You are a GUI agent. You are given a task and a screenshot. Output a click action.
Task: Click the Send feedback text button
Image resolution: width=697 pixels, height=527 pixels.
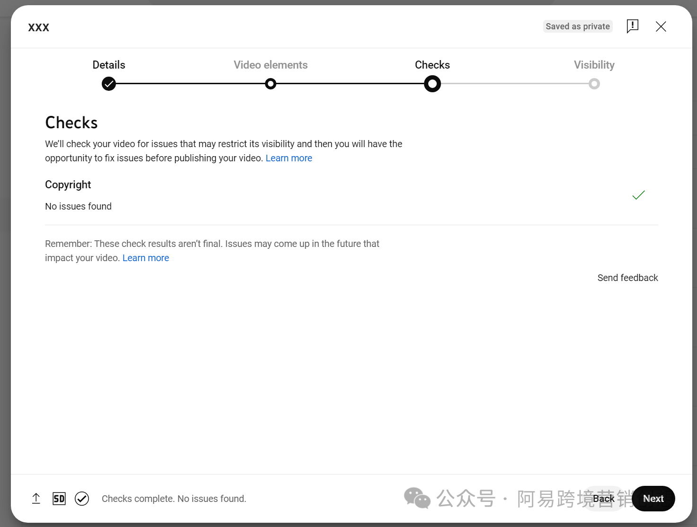pos(627,278)
